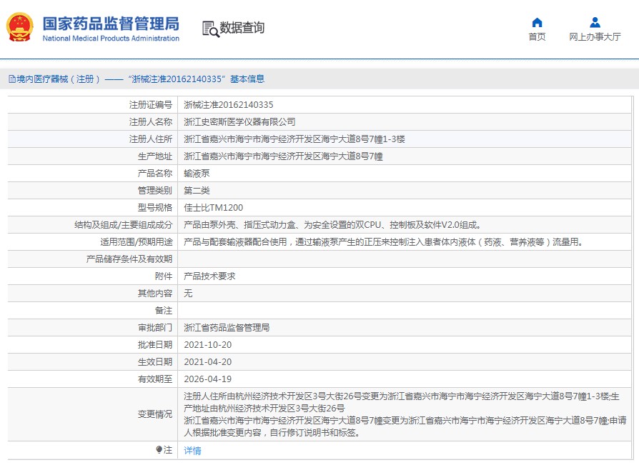This screenshot has height=465, width=639.
Task: Click the document icon before 境内医疗器械
Action: point(12,79)
